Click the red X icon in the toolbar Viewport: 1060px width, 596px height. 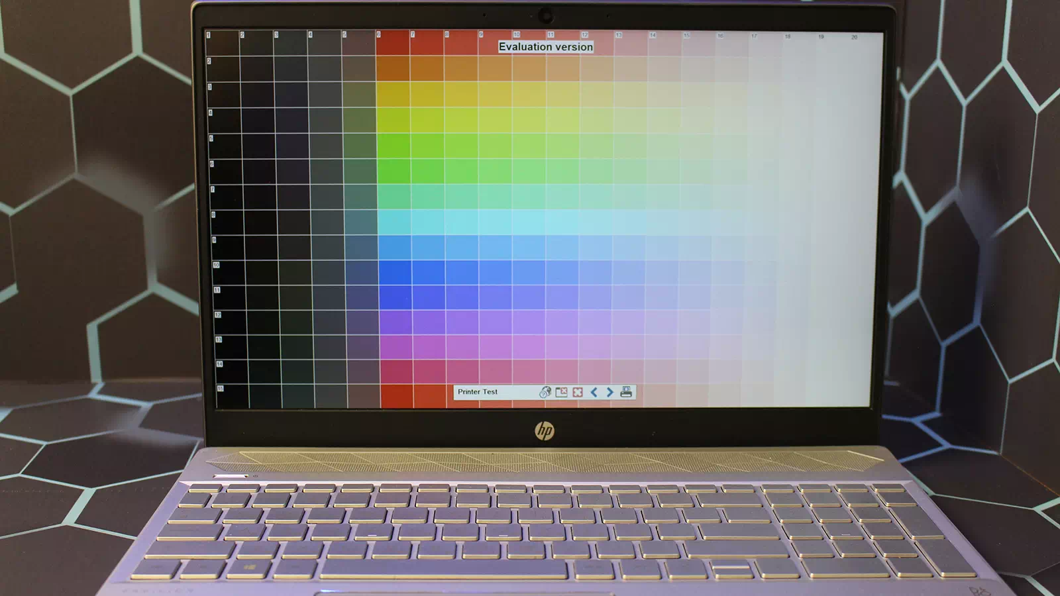(x=578, y=392)
